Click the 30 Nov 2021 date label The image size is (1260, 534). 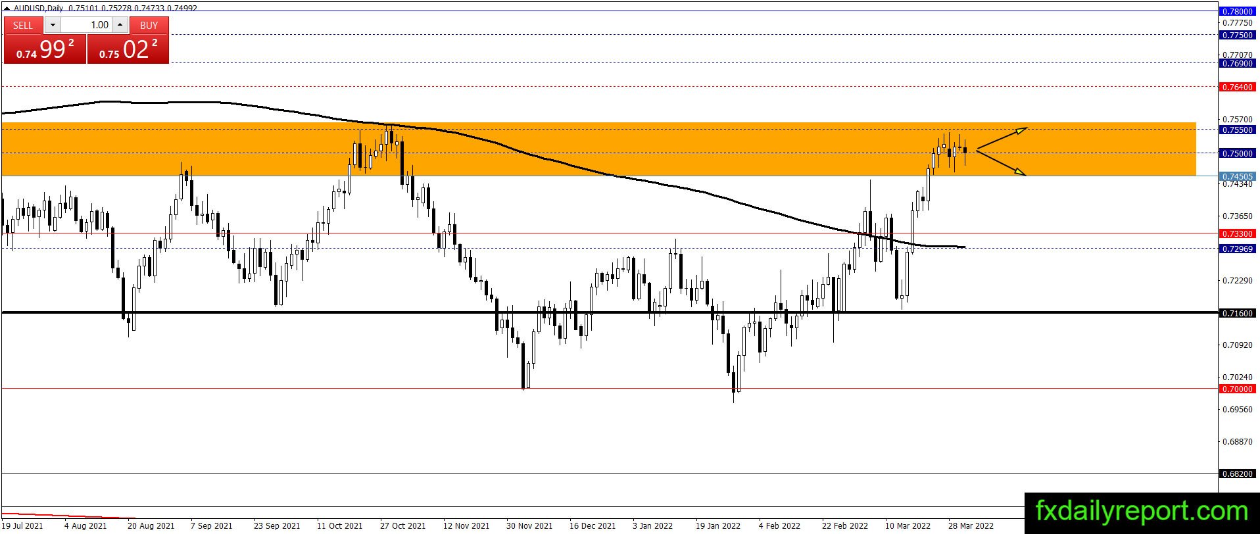click(529, 525)
